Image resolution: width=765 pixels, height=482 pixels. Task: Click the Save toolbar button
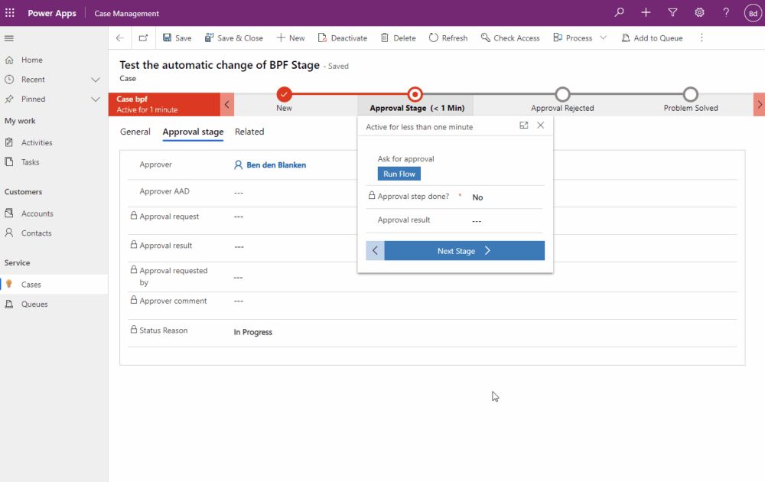coord(177,38)
